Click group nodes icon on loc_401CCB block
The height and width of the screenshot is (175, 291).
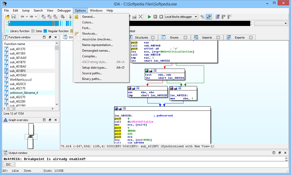(124, 108)
